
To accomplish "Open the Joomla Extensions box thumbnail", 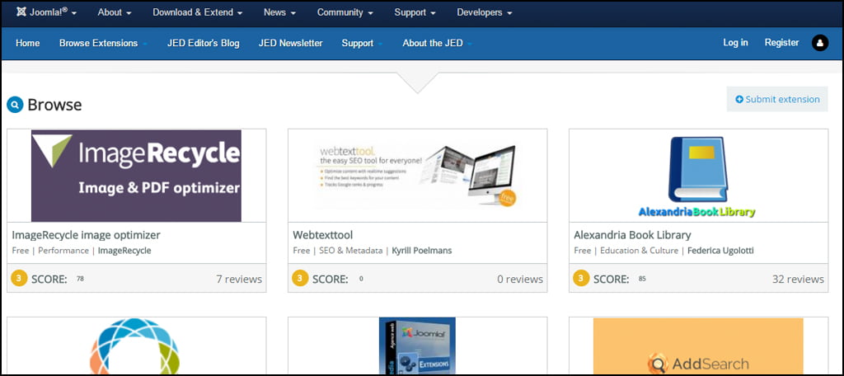I will tap(417, 345).
